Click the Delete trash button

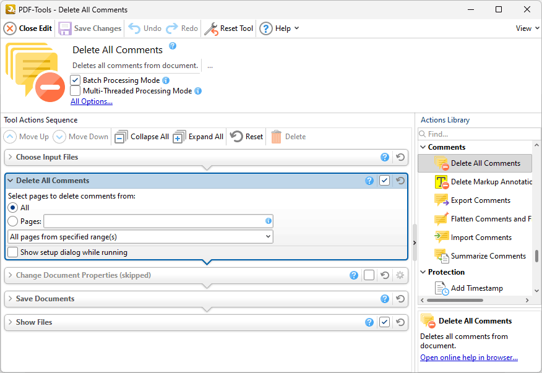288,137
